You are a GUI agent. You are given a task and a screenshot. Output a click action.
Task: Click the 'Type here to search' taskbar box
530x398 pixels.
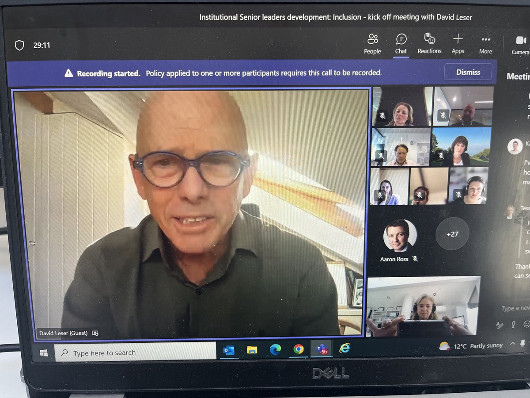pos(135,353)
